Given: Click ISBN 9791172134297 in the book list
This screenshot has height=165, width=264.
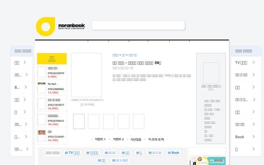Looking at the screenshot, I should pos(56,137).
